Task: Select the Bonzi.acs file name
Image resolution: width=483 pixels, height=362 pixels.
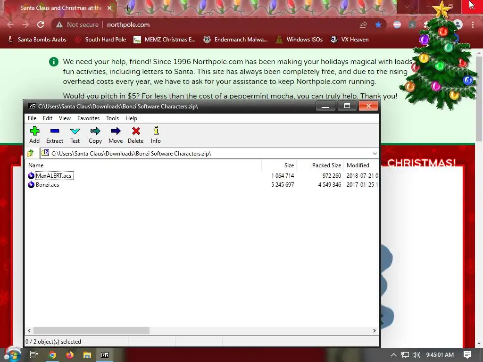Action: click(48, 185)
